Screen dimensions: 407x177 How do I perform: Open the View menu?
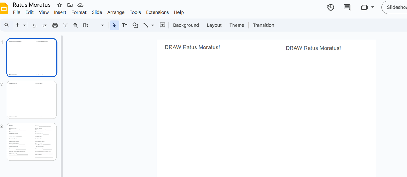44,12
